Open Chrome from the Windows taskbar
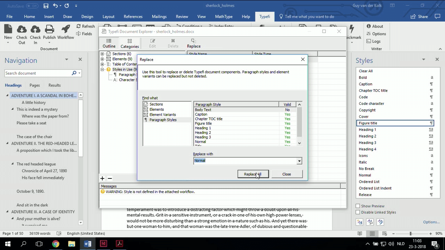The image size is (445, 250). [x=56, y=244]
